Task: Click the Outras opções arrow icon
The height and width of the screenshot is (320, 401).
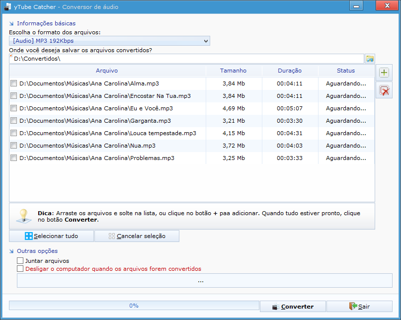Action: coord(11,251)
